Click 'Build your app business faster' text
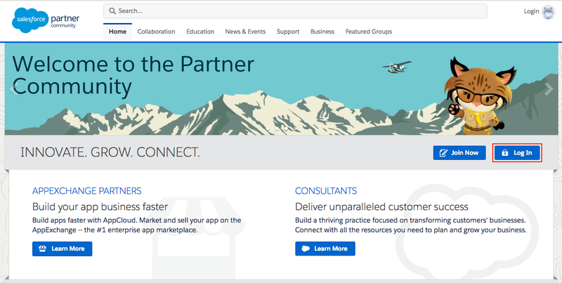The image size is (562, 283). coord(100,206)
